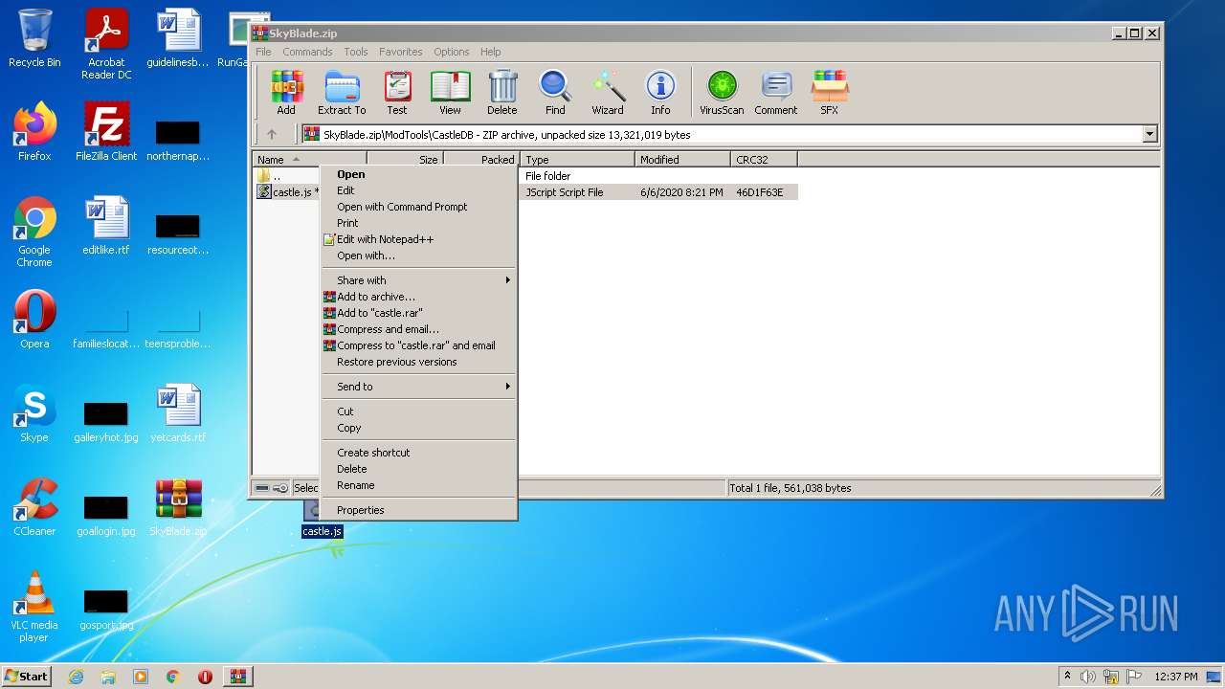The image size is (1225, 689).
Task: Open the Tools menu
Action: (356, 52)
